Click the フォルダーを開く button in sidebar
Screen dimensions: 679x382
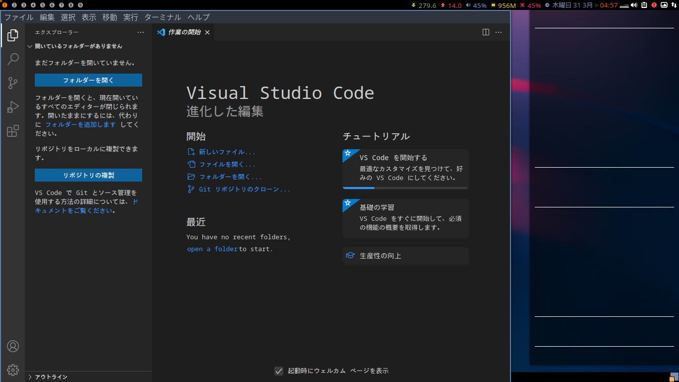88,80
